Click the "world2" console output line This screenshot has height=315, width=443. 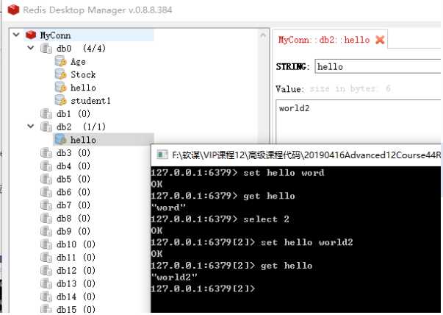pos(174,277)
